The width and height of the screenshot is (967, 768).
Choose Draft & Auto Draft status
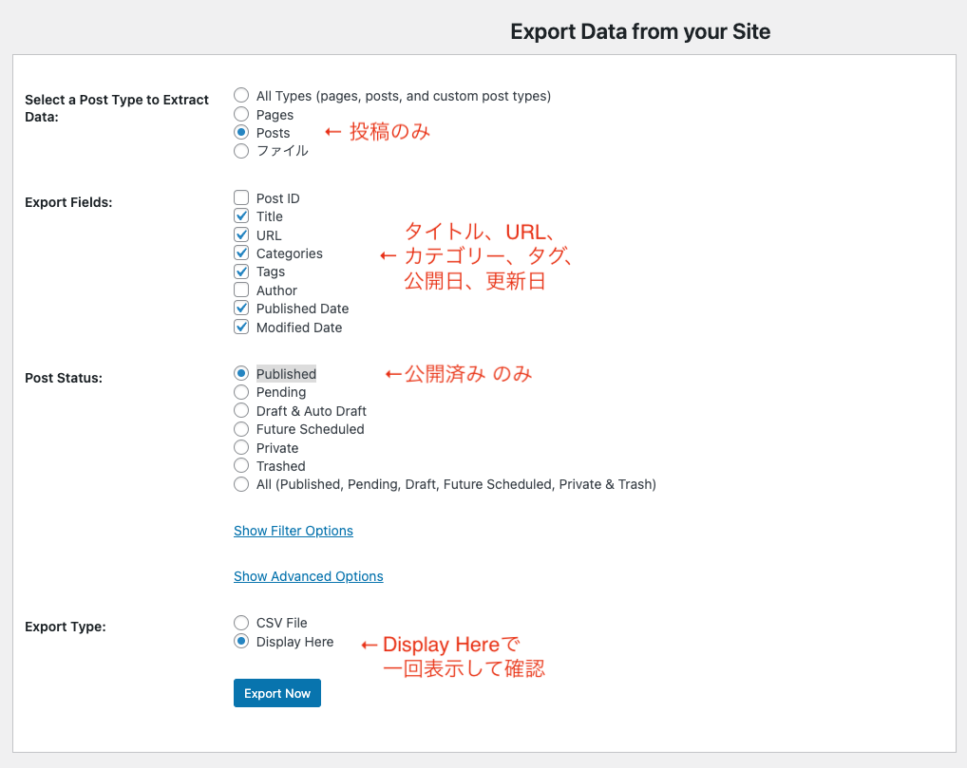241,411
